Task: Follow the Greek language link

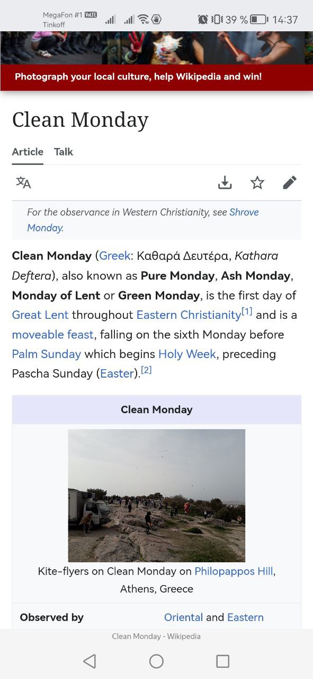Action: click(115, 256)
